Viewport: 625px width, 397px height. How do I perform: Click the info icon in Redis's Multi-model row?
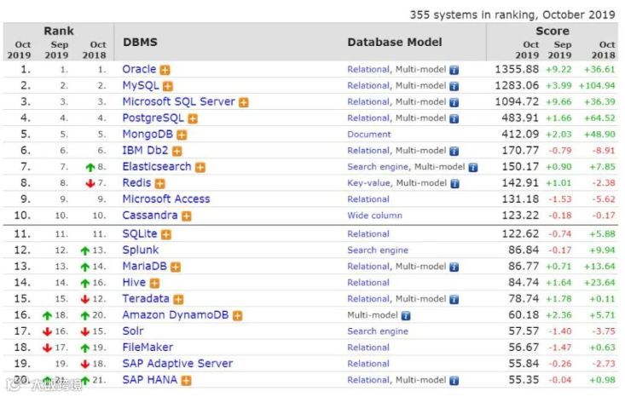tap(454, 183)
